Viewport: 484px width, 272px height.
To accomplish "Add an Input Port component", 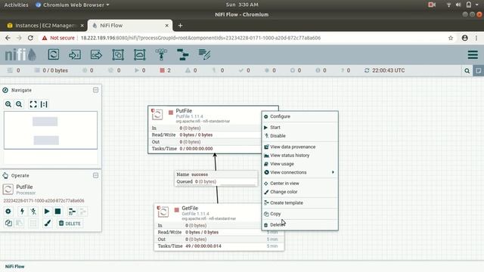I will pyautogui.click(x=75, y=54).
